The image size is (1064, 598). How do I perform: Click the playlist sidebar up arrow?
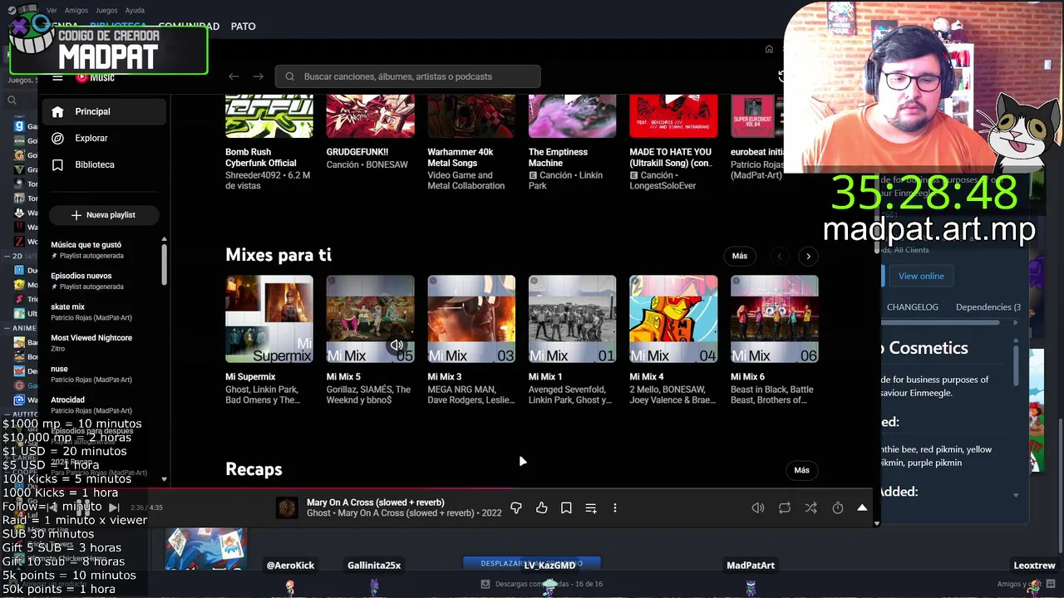point(164,239)
